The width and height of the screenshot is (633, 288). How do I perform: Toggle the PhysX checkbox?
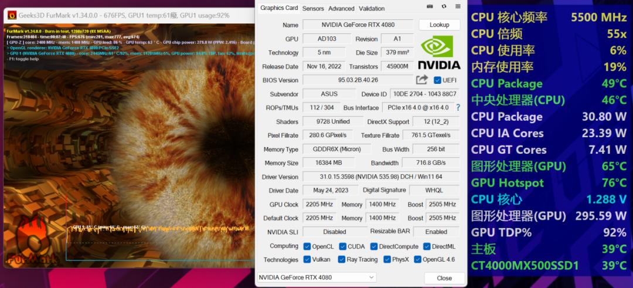tap(387, 259)
